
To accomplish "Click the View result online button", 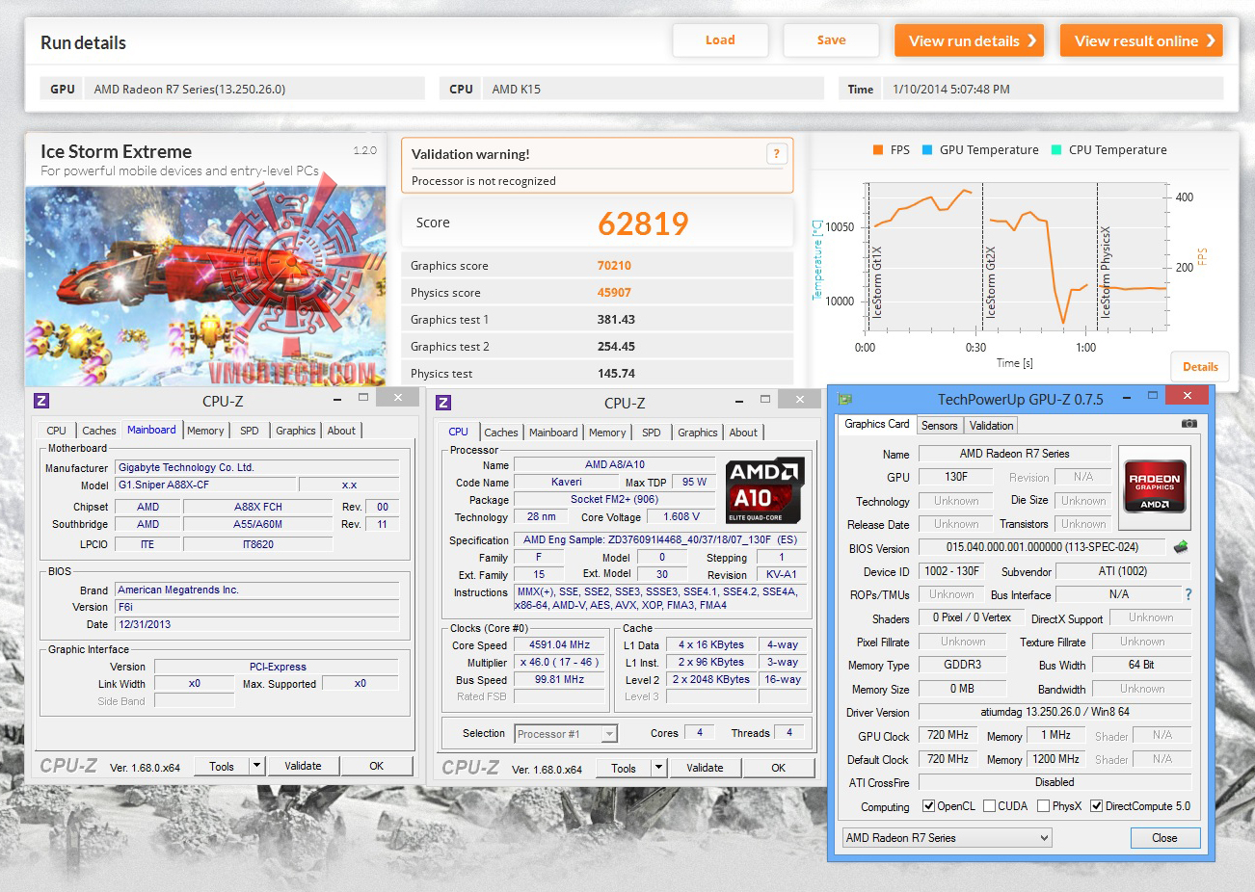I will click(1141, 40).
